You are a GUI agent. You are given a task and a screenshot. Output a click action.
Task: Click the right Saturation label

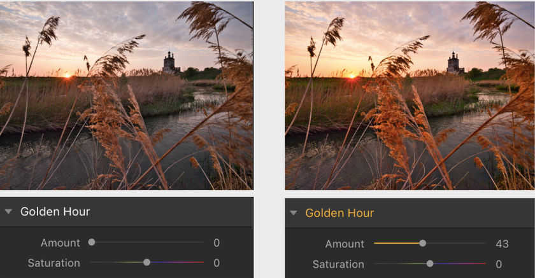click(x=338, y=265)
